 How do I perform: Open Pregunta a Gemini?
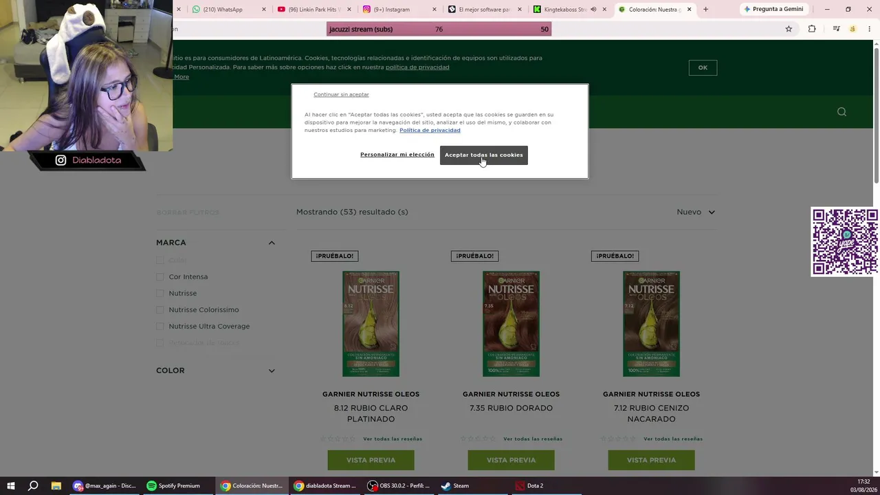(773, 9)
